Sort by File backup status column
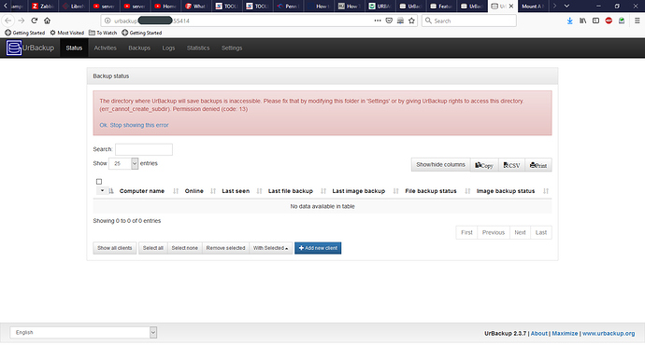This screenshot has width=645, height=345. pos(431,191)
